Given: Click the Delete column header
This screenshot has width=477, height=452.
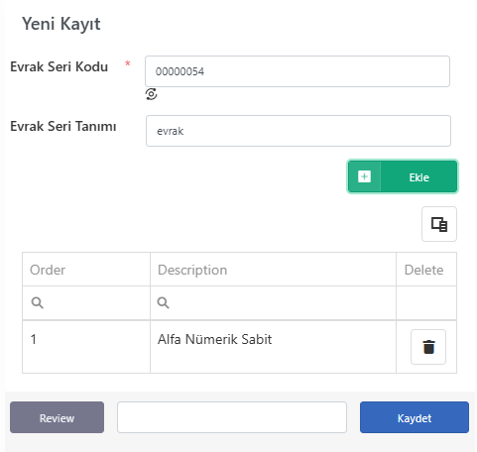Looking at the screenshot, I should tap(426, 270).
